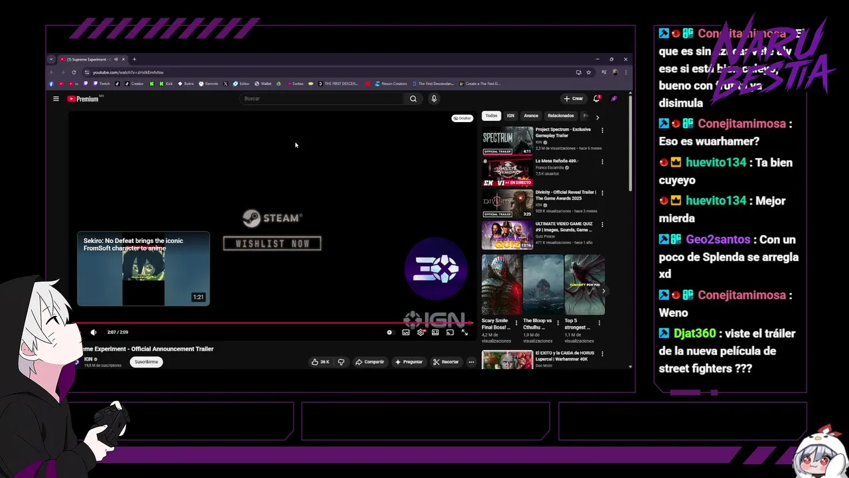Click the WISHLIST NOW Steam banner
Viewport: 849px width, 478px height.
[272, 244]
